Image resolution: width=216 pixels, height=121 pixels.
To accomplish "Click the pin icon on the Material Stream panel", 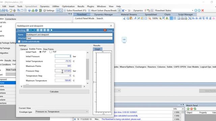I will click(x=69, y=14).
